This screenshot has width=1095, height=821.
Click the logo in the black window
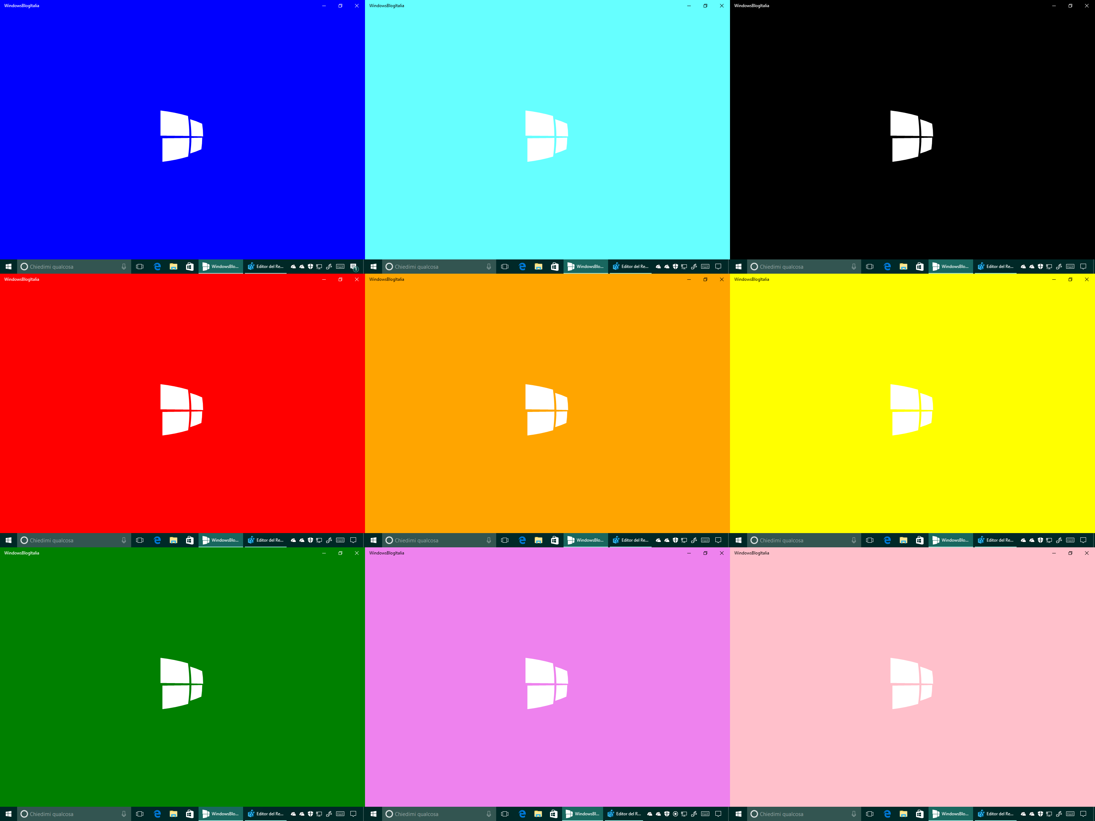click(x=912, y=136)
